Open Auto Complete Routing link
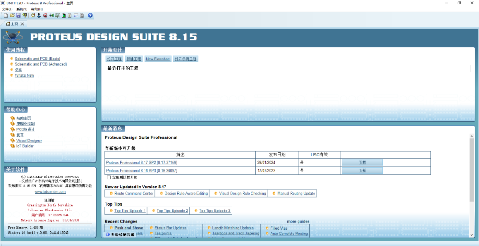The height and width of the screenshot is (246, 479). (x=289, y=234)
